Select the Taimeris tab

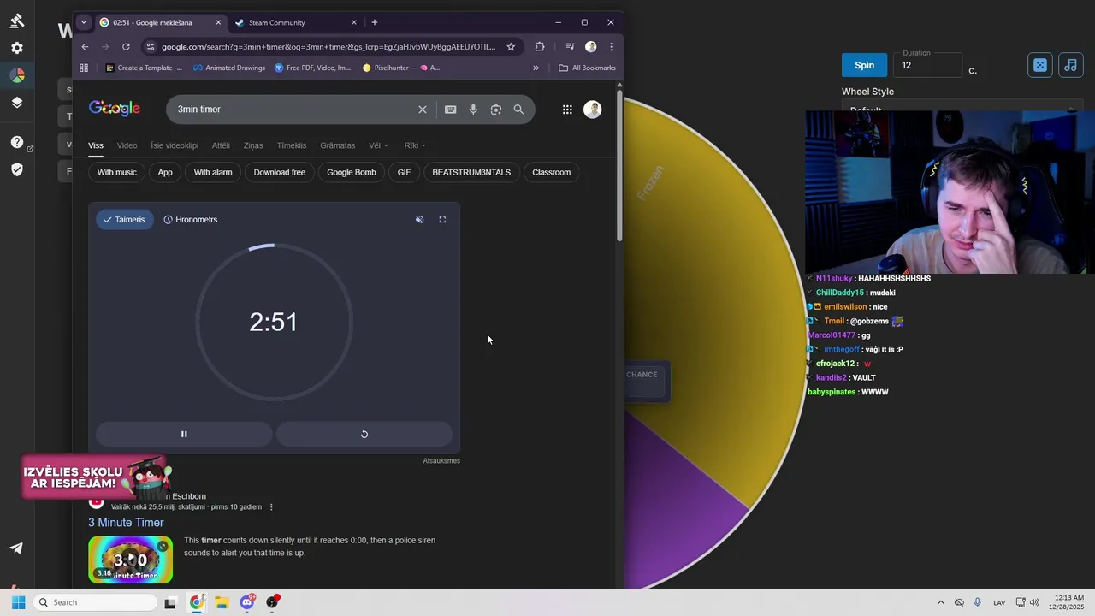125,220
